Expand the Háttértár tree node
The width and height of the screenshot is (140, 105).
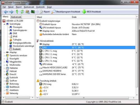(4, 68)
